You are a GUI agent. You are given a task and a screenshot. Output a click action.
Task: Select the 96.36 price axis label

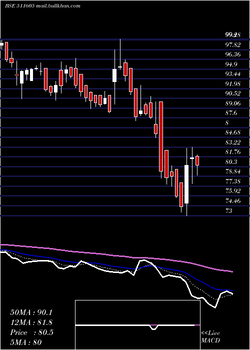click(233, 54)
